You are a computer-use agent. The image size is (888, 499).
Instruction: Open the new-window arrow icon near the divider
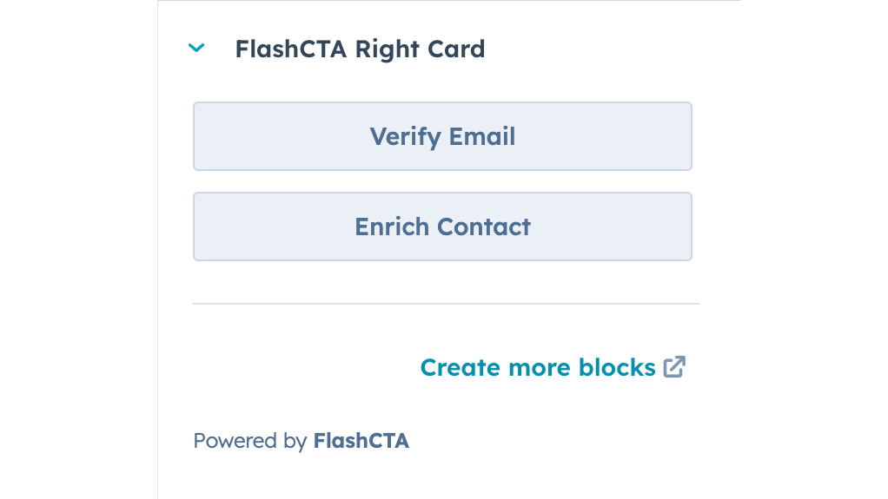[674, 367]
